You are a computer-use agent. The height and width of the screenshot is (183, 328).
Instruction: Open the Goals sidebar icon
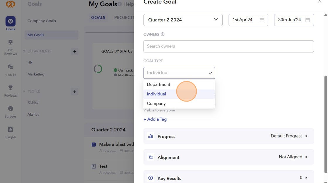[x=11, y=22]
